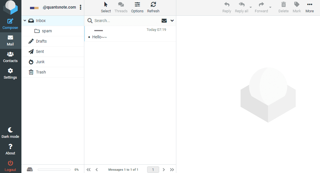Screen dimensions: 320x173
Task: Refresh the message list
Action: (153, 7)
